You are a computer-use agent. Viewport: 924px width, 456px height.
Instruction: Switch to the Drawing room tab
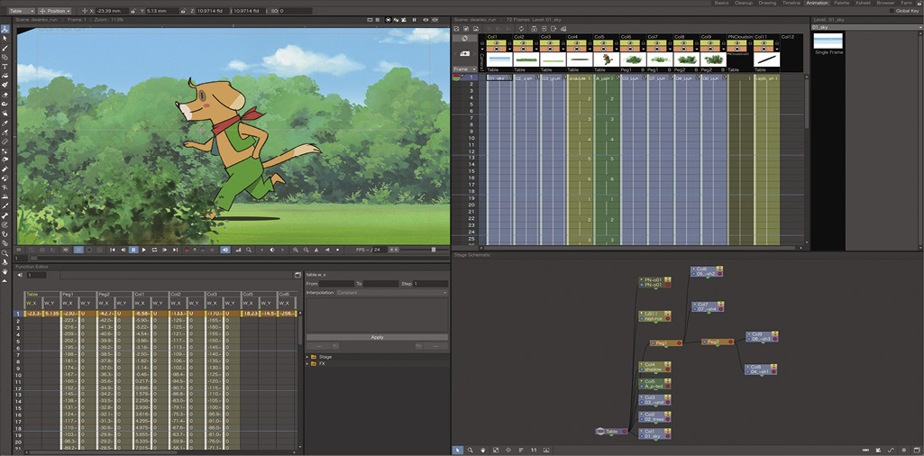pos(767,3)
